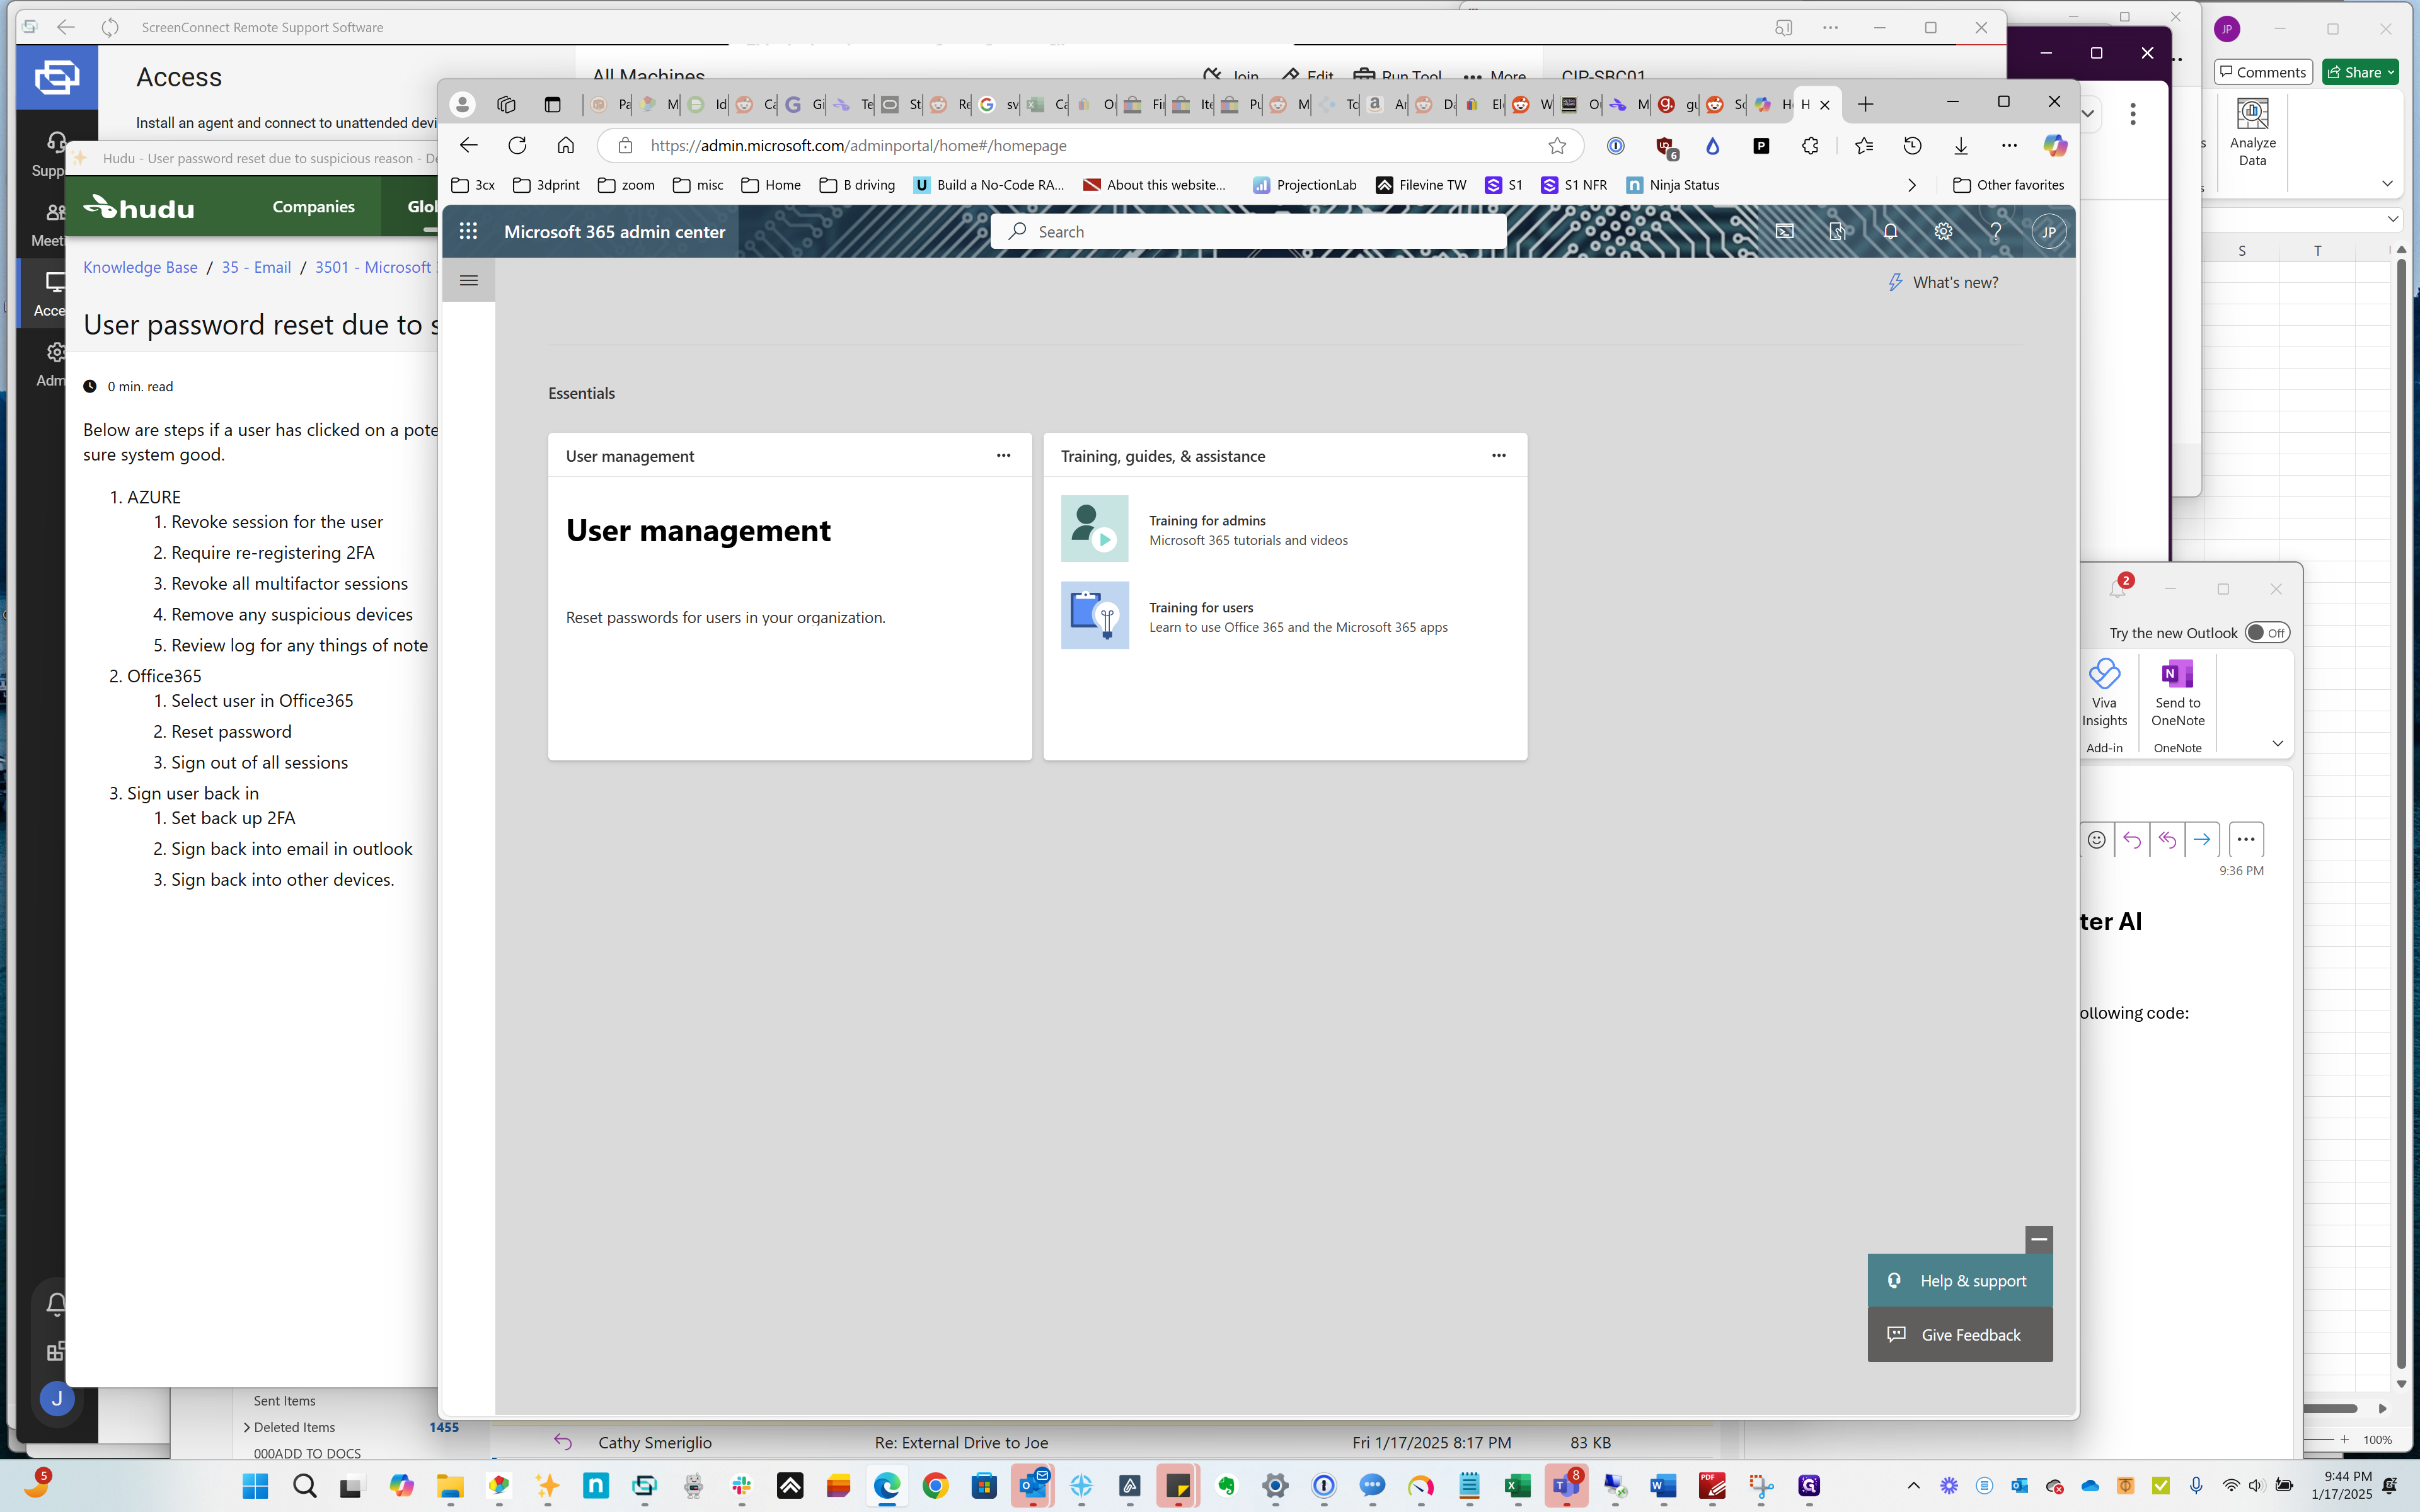Open Edge downloads

click(1961, 146)
